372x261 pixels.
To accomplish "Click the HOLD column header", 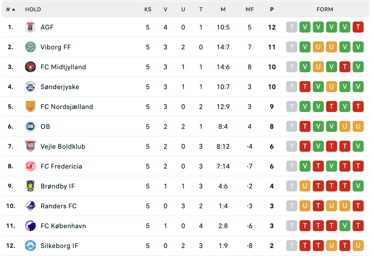I will 33,9.
